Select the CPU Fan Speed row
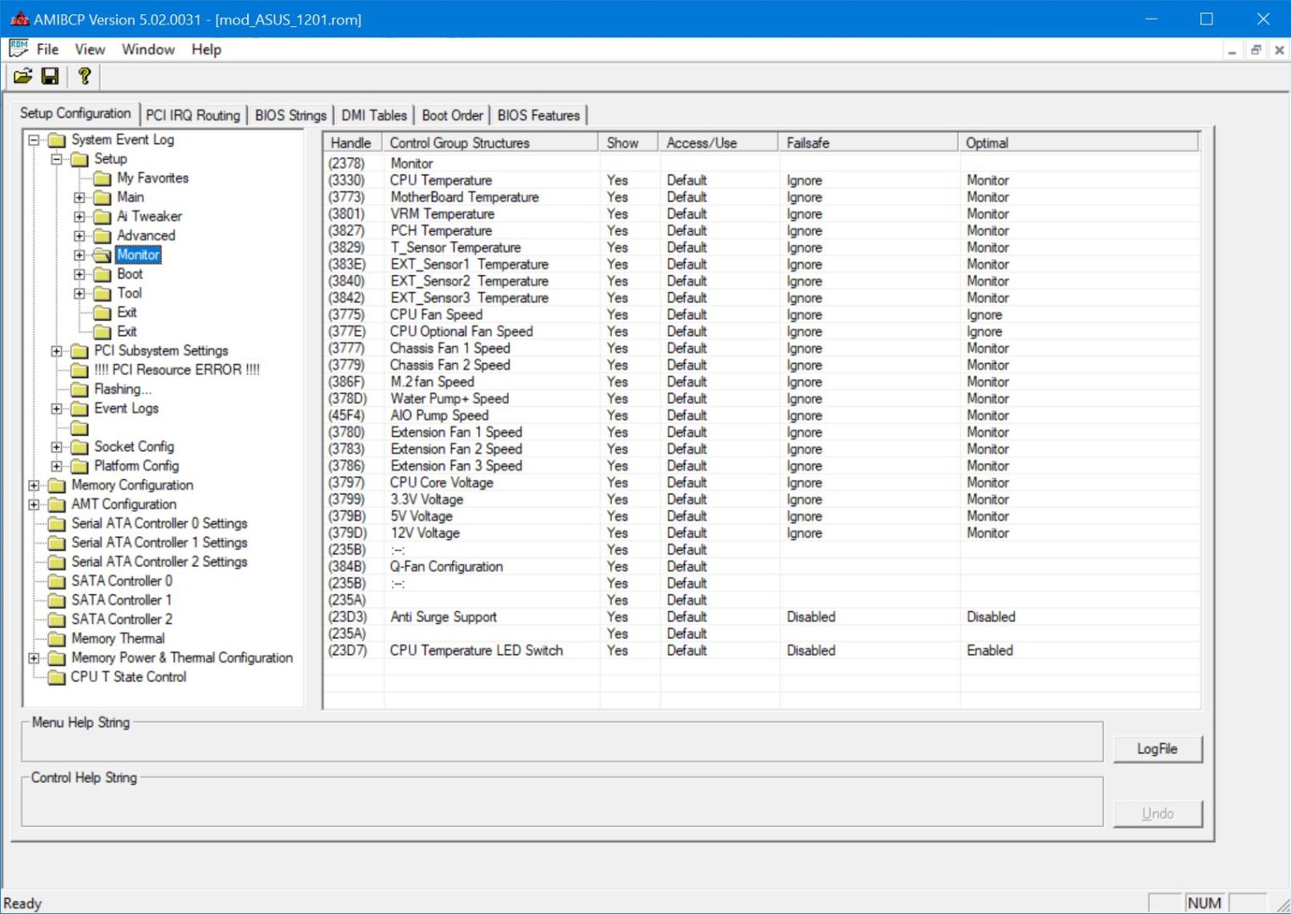Image resolution: width=1291 pixels, height=914 pixels. coord(436,315)
